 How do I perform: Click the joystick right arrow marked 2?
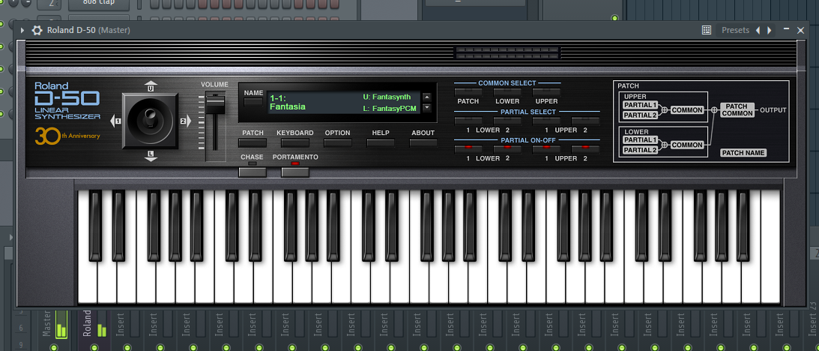(x=185, y=121)
